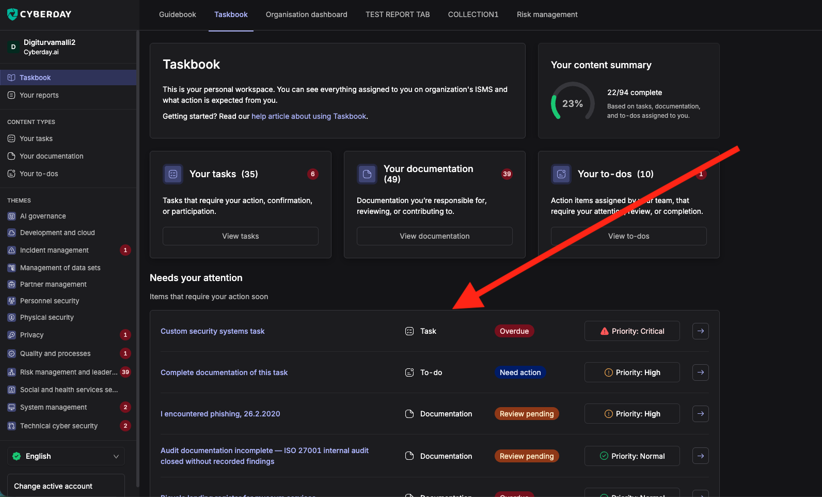Open Priority: Normal for Audit documentation row
The width and height of the screenshot is (822, 497).
[632, 456]
